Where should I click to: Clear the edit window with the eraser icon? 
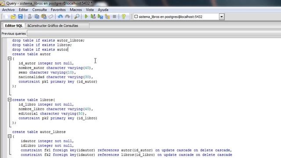51,17
